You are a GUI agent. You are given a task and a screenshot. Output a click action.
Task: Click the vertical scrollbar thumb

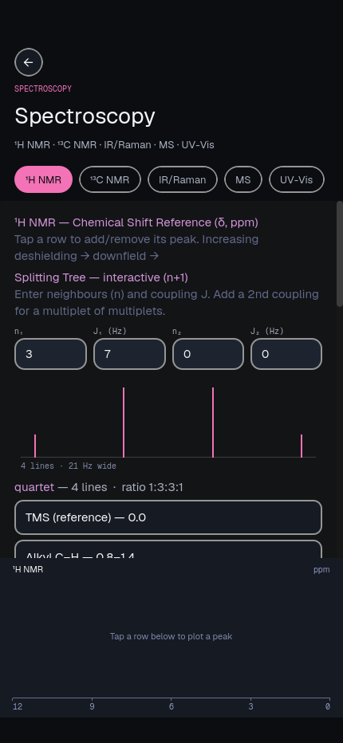click(x=339, y=254)
